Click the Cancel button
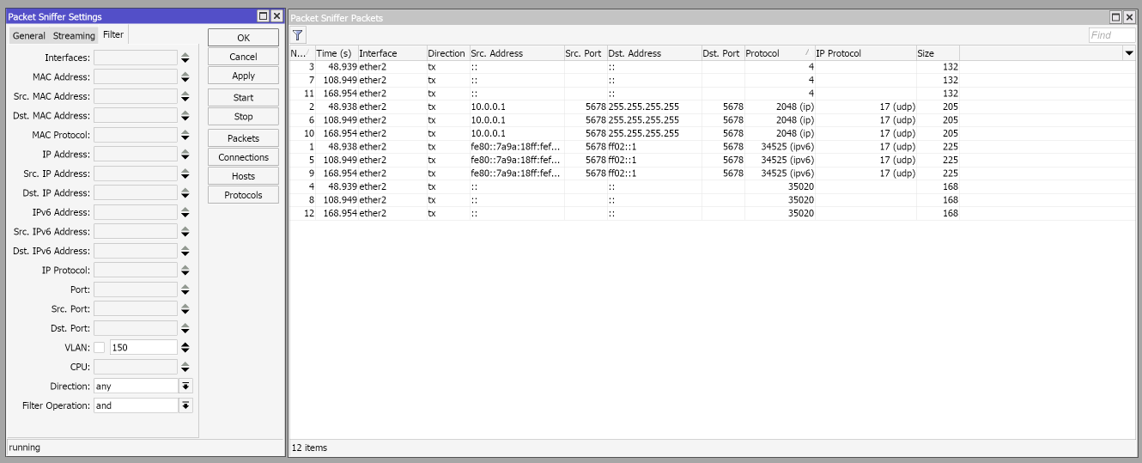This screenshot has width=1142, height=463. pyautogui.click(x=243, y=57)
